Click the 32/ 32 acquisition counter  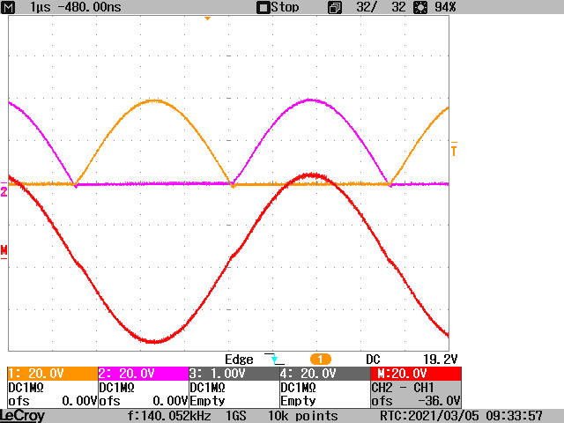tap(381, 7)
